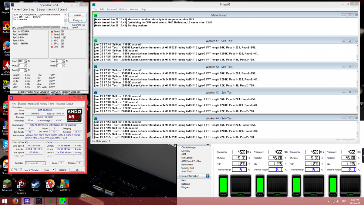
Task: Click the ENG language indicator
Action: 344,201
